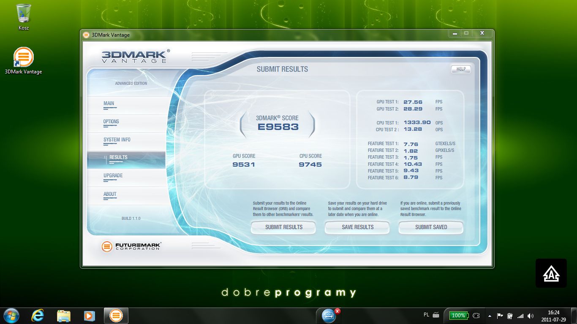Click the SUBMIT RESULTS page heading
Viewport: 577px width, 324px height.
point(282,69)
